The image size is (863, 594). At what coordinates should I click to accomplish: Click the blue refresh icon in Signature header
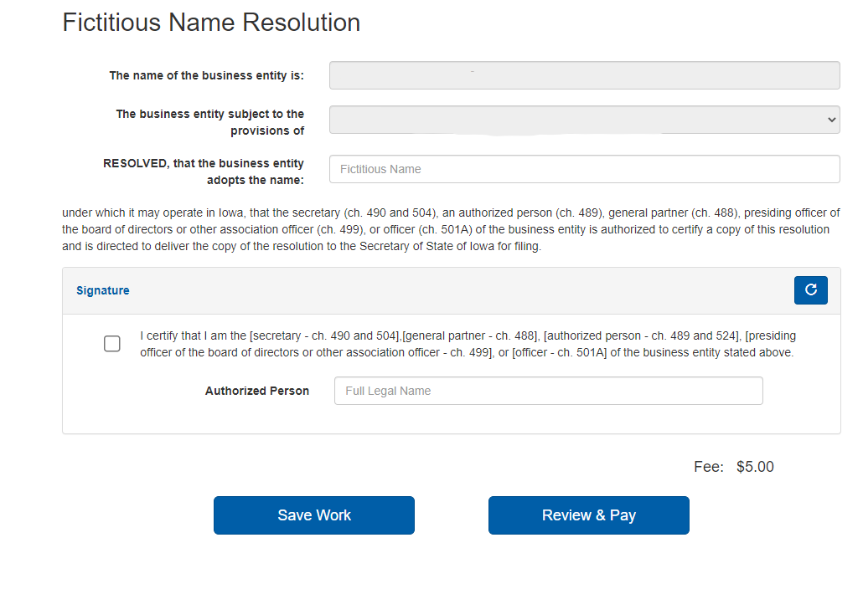coord(810,289)
